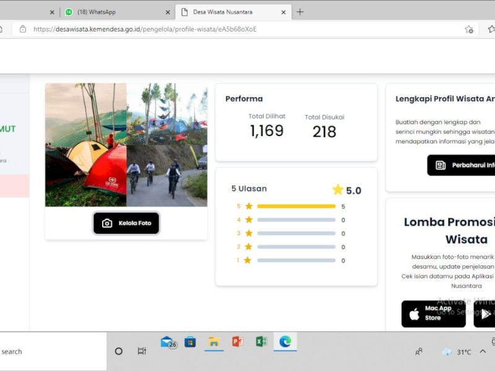This screenshot has width=495, height=371.
Task: Click the star icon in the 1-star row
Action: click(247, 260)
